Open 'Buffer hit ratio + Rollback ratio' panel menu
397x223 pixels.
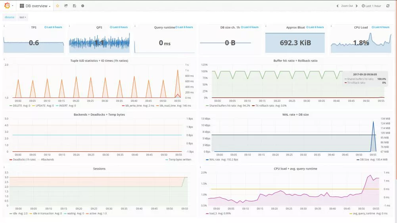pyautogui.click(x=295, y=61)
